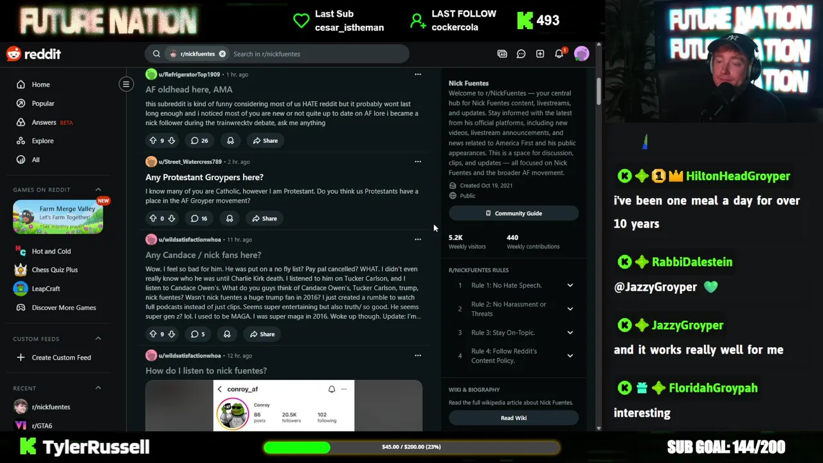Share the "AF oldhead here, AMA" post
The width and height of the screenshot is (823, 463).
click(x=265, y=140)
